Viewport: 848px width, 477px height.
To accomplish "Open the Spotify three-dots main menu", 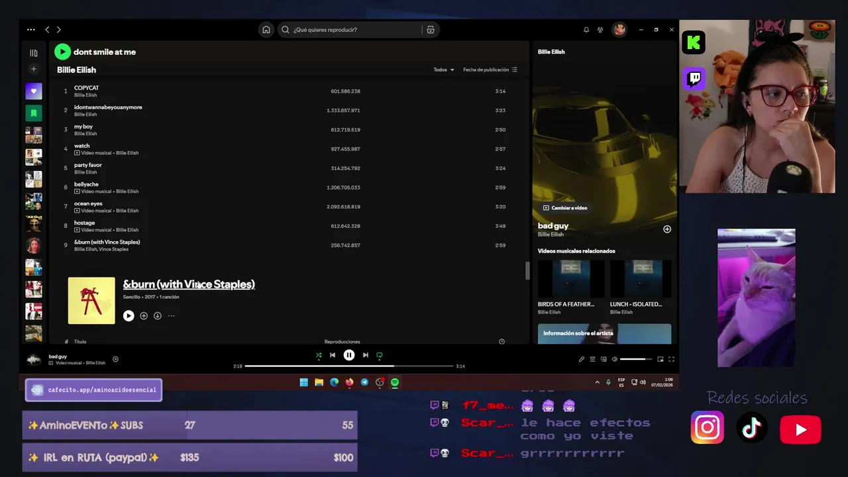I will click(30, 30).
